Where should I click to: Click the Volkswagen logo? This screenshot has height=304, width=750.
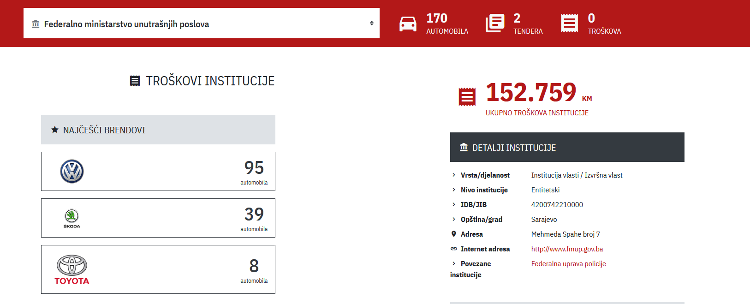pyautogui.click(x=72, y=172)
